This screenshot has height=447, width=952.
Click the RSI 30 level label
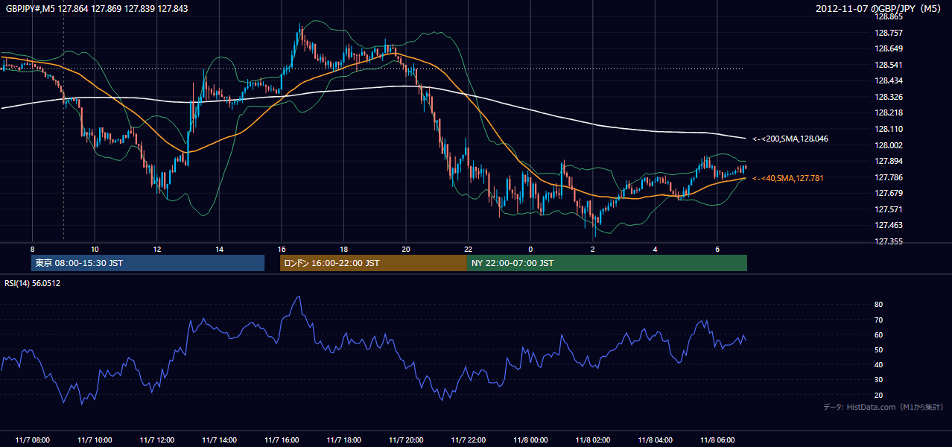[x=878, y=380]
